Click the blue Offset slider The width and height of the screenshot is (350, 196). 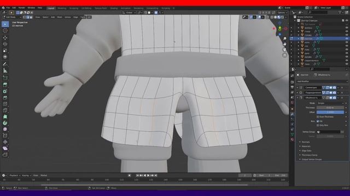(x=330, y=112)
